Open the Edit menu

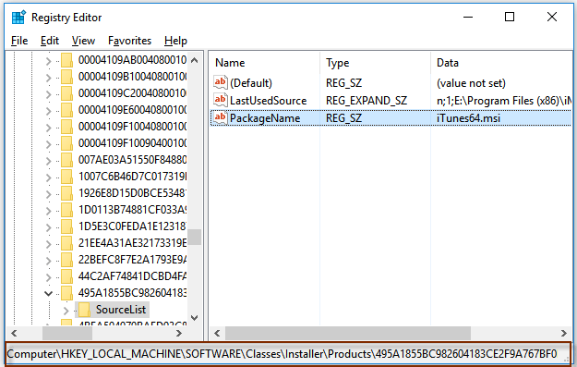50,41
